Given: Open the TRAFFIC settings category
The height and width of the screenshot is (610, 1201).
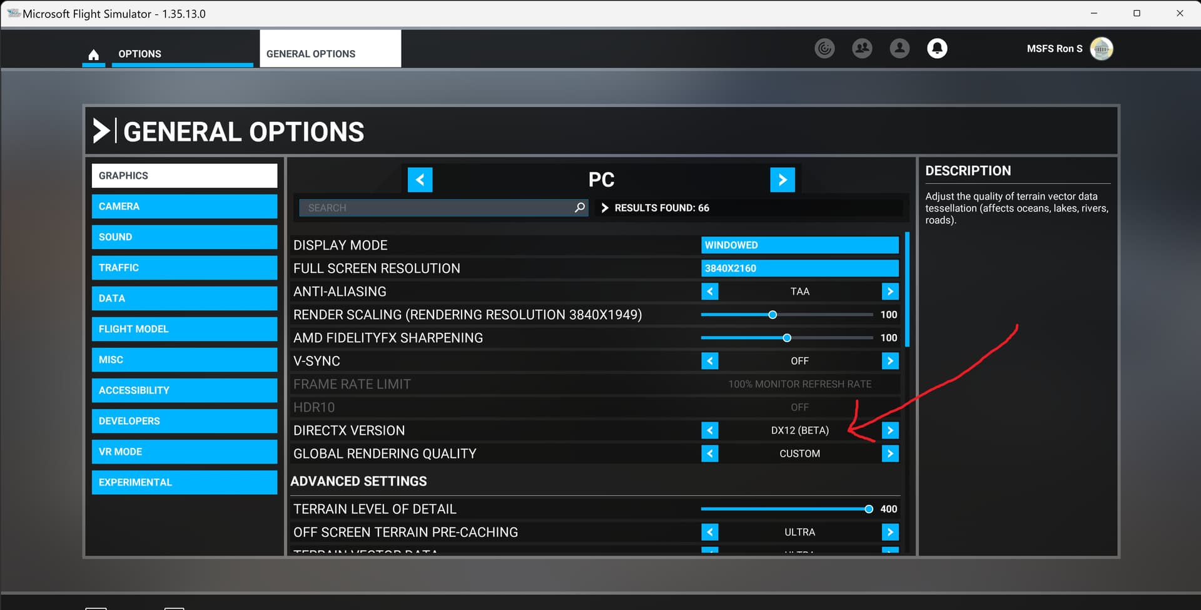Looking at the screenshot, I should point(185,268).
